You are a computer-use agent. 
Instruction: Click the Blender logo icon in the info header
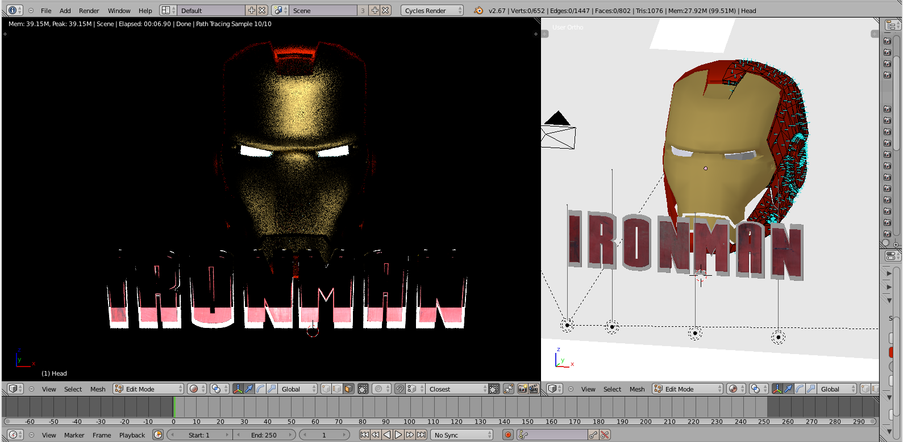(478, 11)
